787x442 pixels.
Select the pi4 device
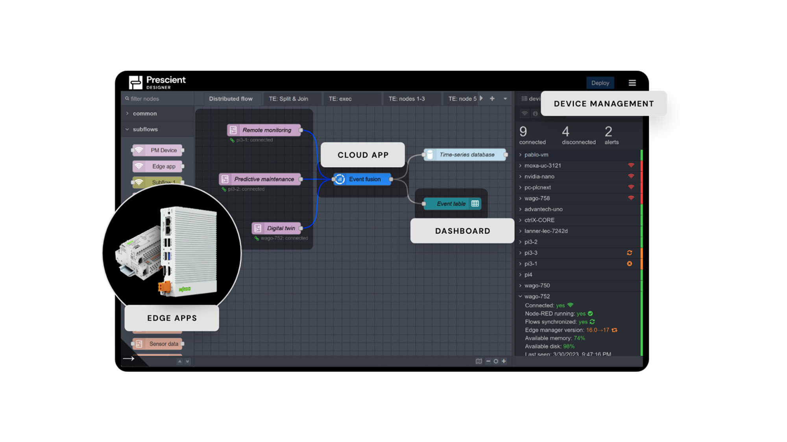[x=578, y=275]
